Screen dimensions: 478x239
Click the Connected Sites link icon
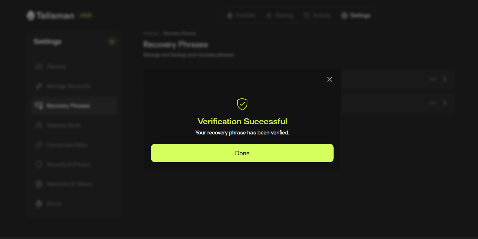pos(39,145)
